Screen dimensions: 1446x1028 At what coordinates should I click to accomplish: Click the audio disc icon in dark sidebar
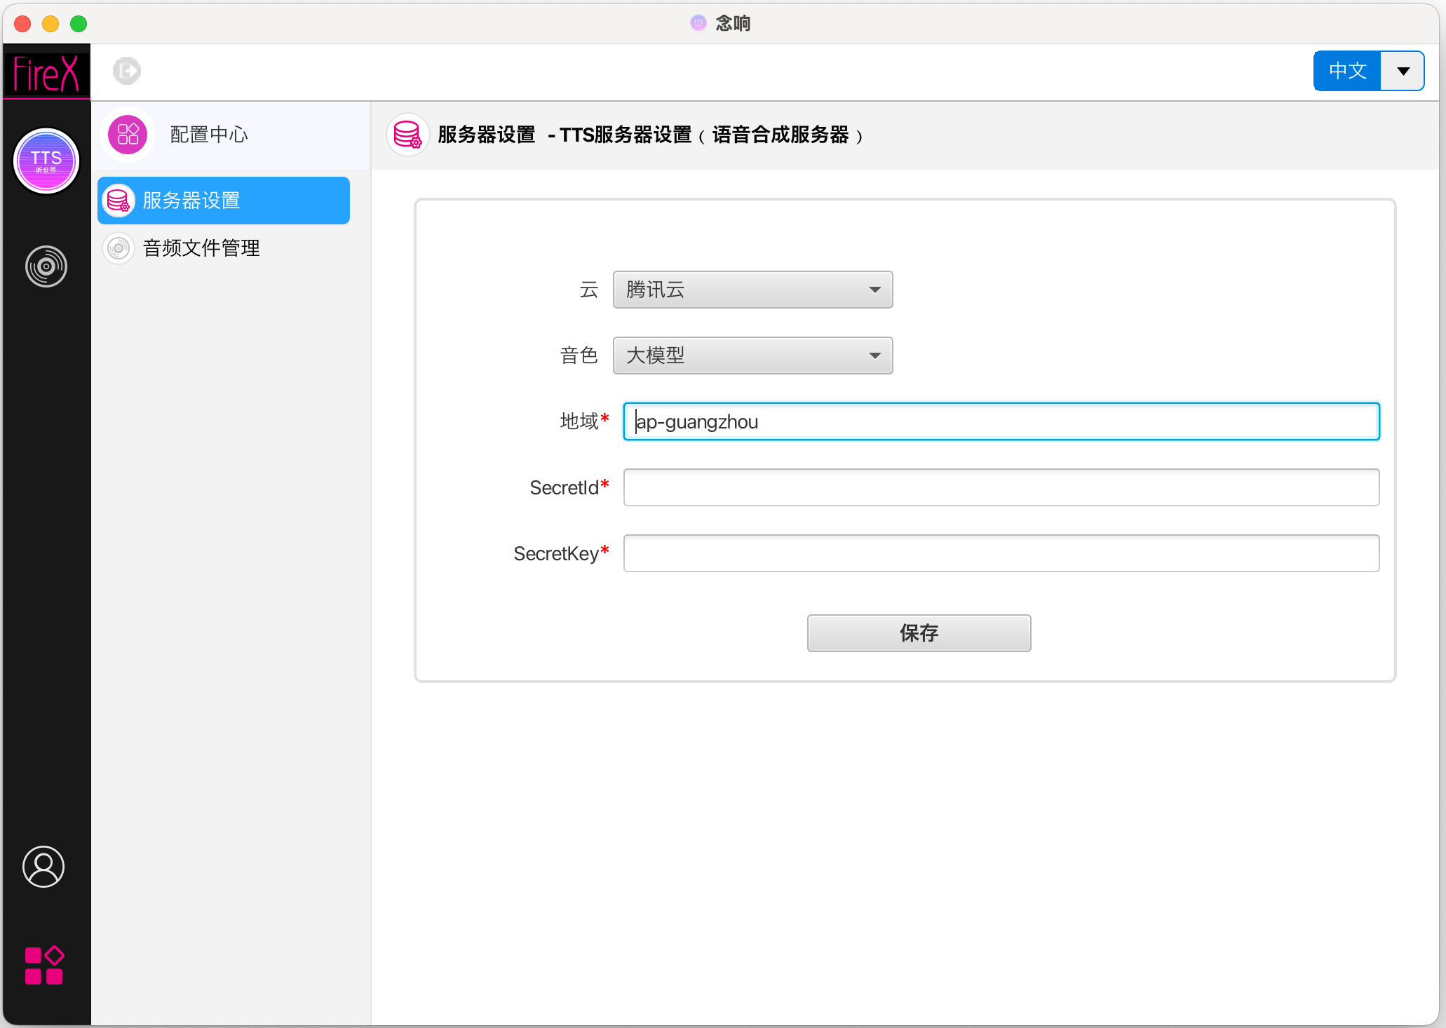46,266
